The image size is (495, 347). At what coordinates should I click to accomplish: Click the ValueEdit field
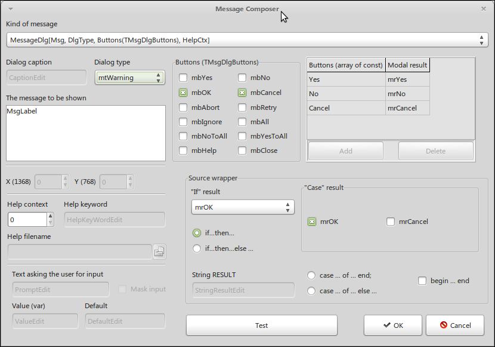(45, 321)
